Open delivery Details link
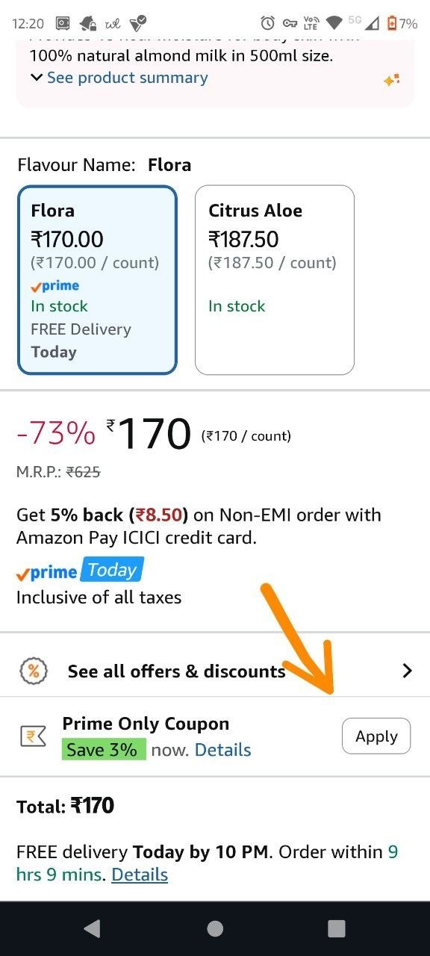430x956 pixels. [140, 875]
